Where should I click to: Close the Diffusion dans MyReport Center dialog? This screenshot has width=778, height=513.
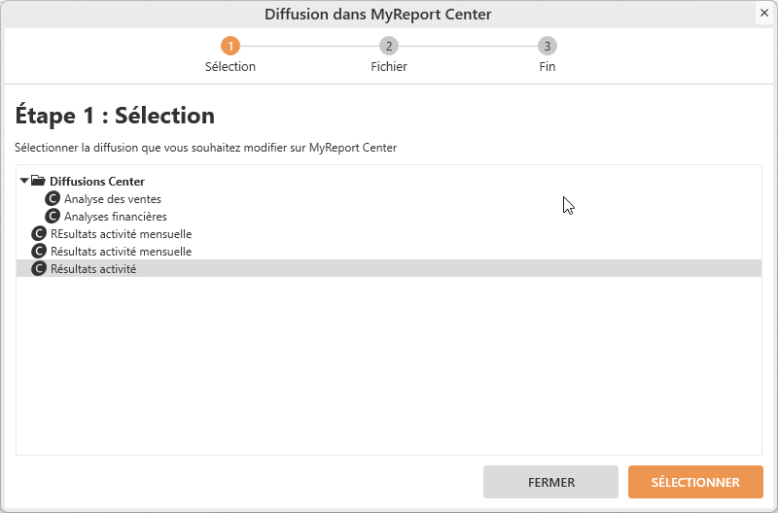coord(763,14)
